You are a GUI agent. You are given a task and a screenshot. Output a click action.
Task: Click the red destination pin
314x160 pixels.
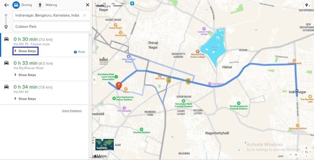click(x=119, y=85)
